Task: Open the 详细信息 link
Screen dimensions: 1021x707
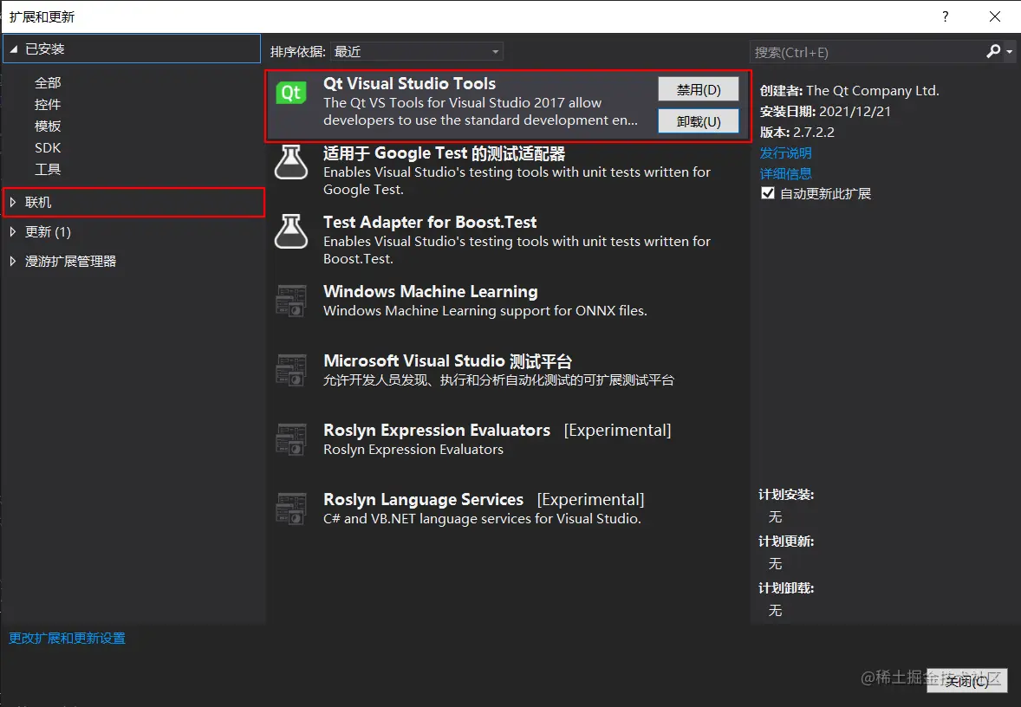Action: coord(785,174)
